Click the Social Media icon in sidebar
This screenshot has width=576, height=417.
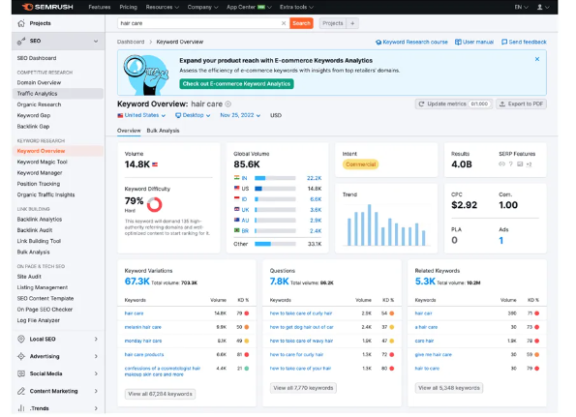[21, 373]
